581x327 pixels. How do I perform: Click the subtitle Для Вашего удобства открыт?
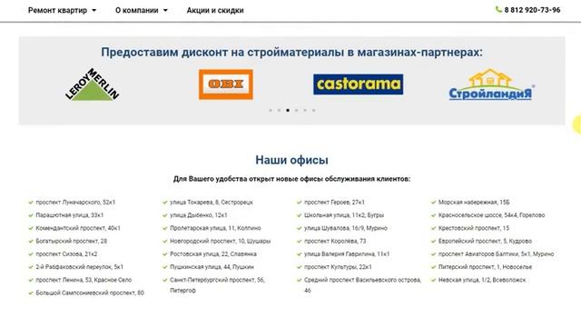[x=291, y=179]
